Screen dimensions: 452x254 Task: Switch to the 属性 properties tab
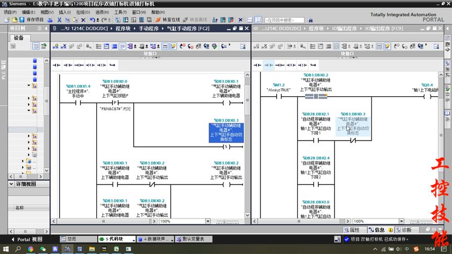pyautogui.click(x=352, y=230)
